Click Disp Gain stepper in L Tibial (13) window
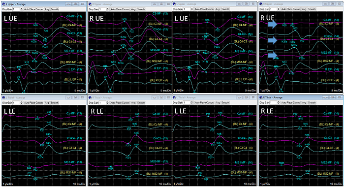Image resolution: width=346 pixels, height=188 pixels. [x=21, y=102]
